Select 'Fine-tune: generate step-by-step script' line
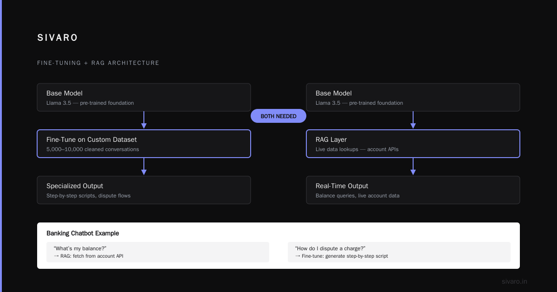557x292 pixels. pyautogui.click(x=341, y=256)
